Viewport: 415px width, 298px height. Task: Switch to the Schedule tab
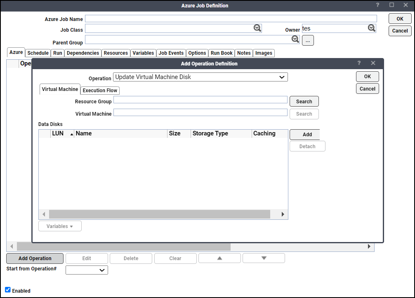(38, 53)
